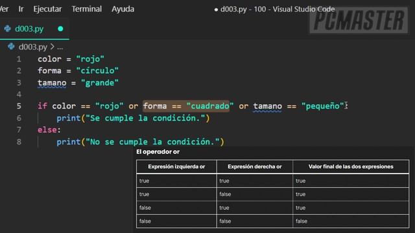The width and height of the screenshot is (415, 233).
Task: Open the Ejecutar menu
Action: tap(47, 9)
